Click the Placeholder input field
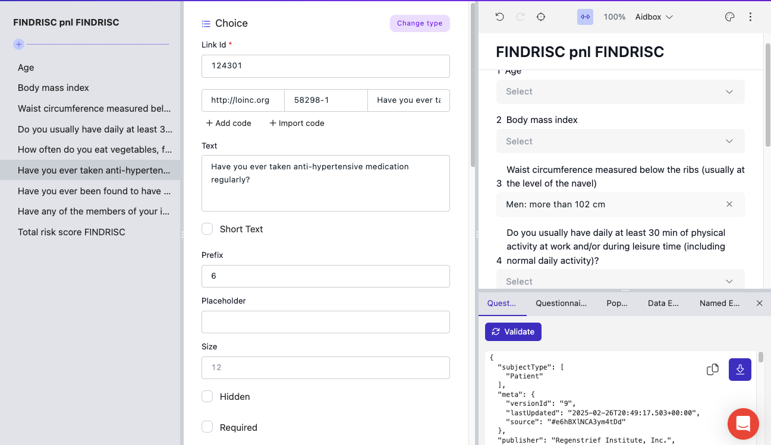 click(x=325, y=322)
